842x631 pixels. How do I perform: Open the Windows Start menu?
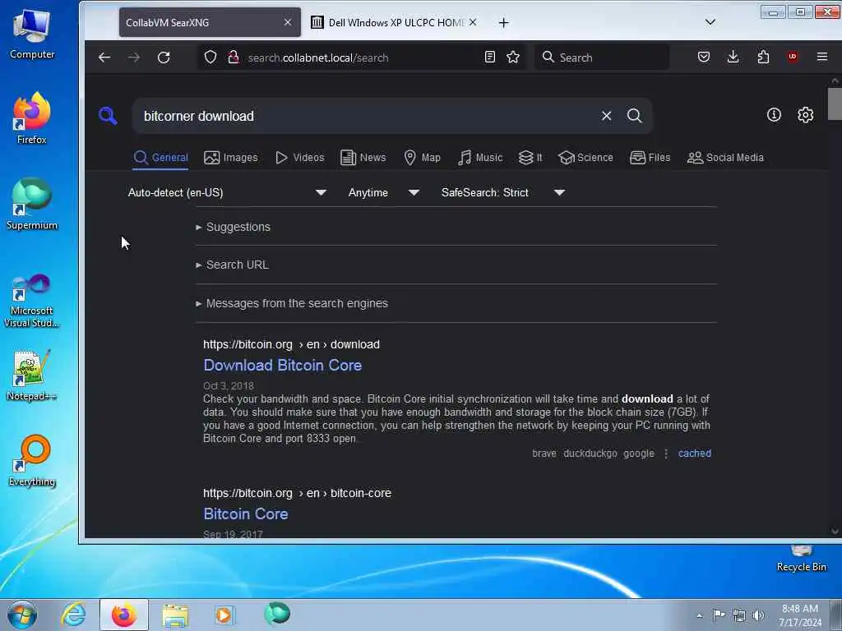point(22,615)
